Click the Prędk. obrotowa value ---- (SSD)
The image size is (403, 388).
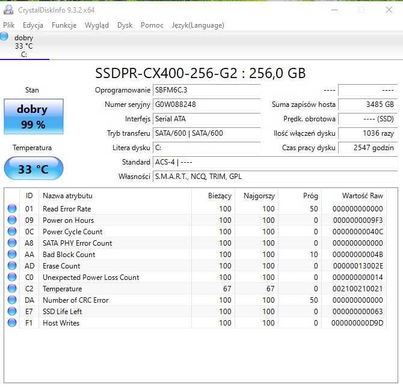coord(368,119)
